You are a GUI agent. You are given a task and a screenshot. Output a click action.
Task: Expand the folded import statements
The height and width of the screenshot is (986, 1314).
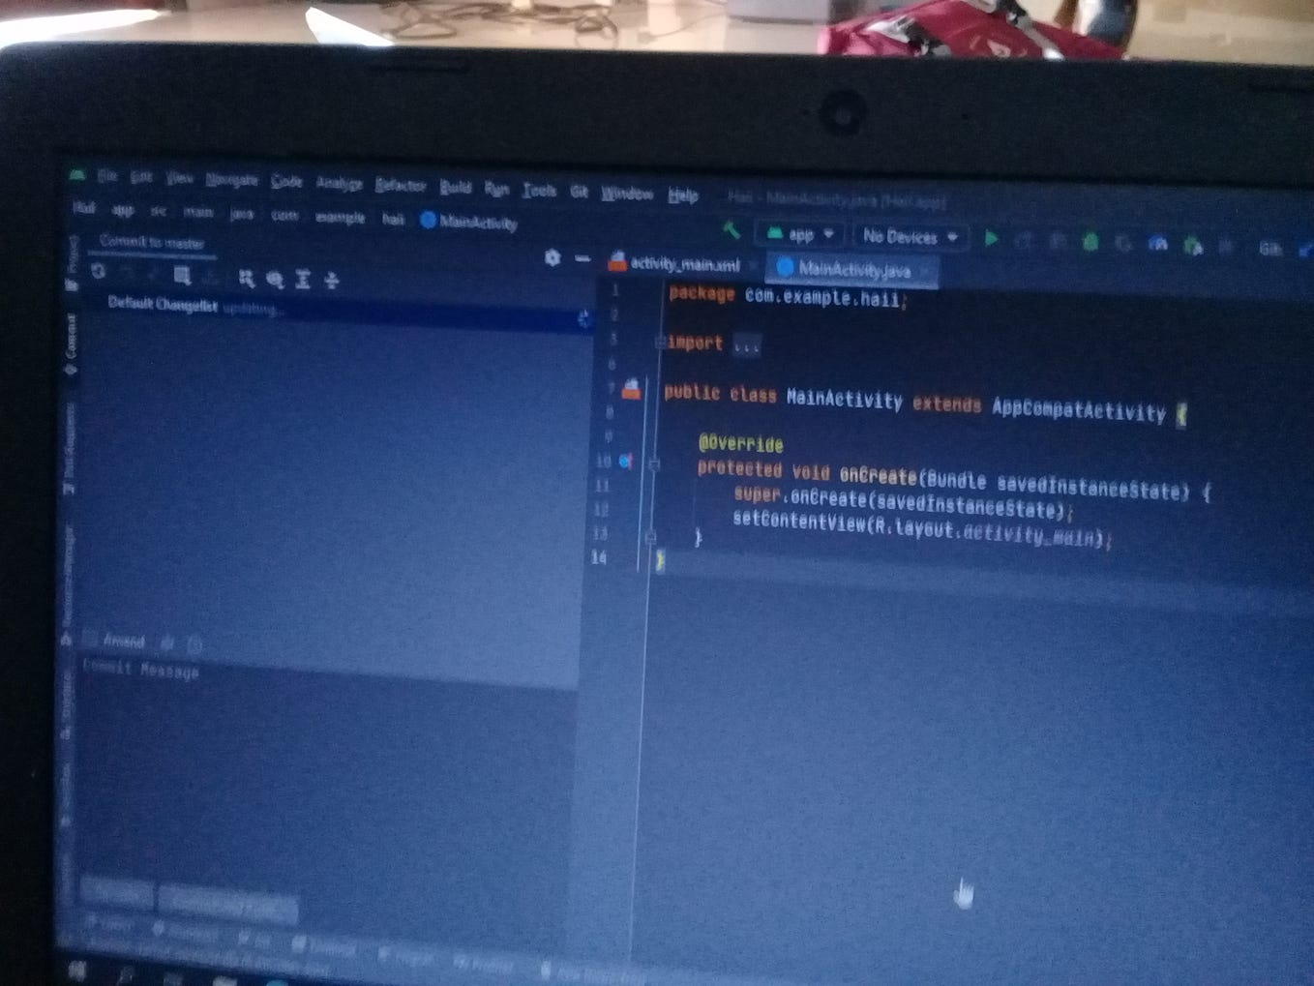[747, 344]
